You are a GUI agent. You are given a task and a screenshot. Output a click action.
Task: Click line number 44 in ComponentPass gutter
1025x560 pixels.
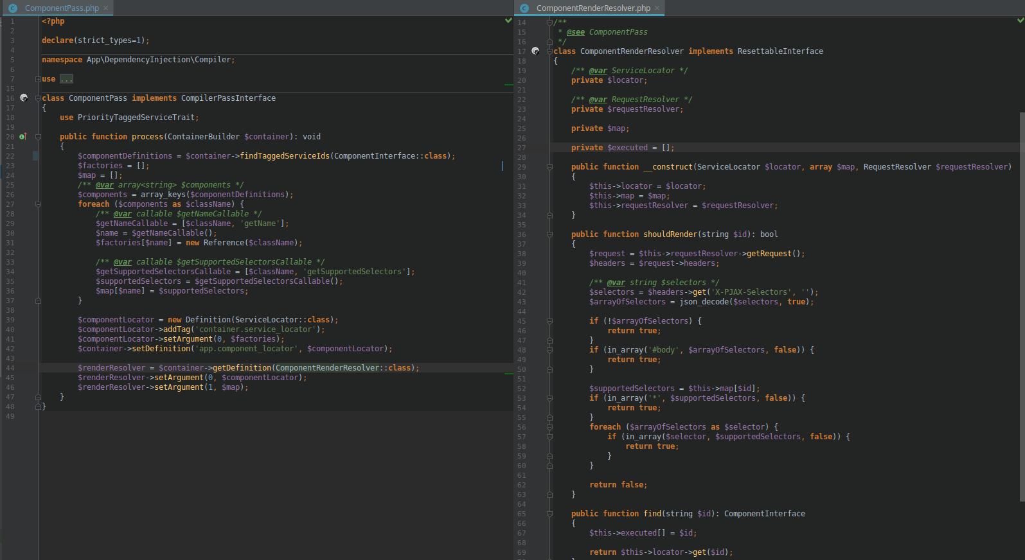coord(10,368)
